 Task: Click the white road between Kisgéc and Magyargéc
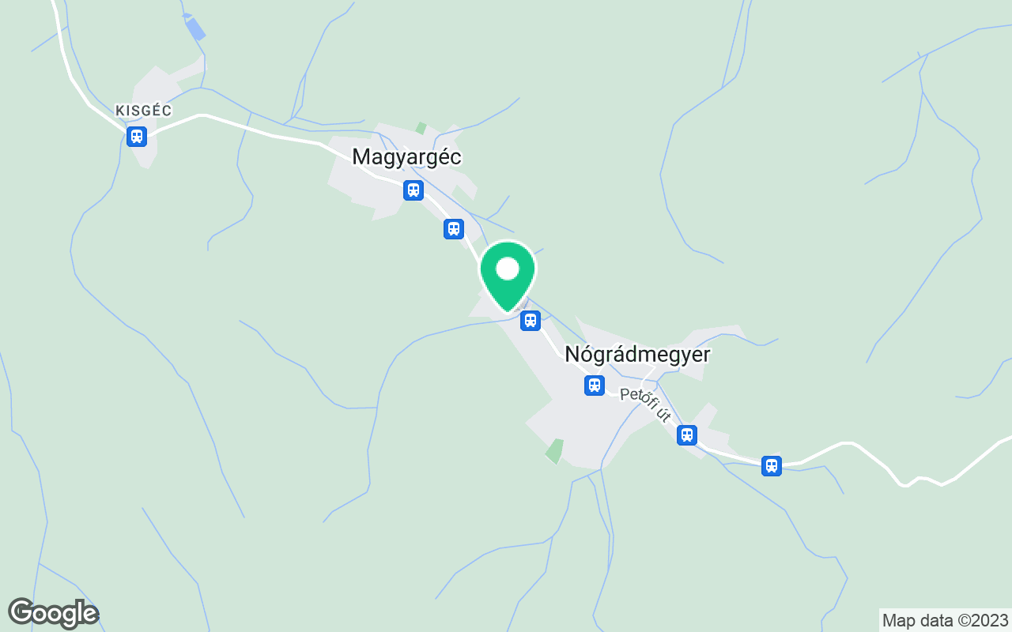(261, 131)
